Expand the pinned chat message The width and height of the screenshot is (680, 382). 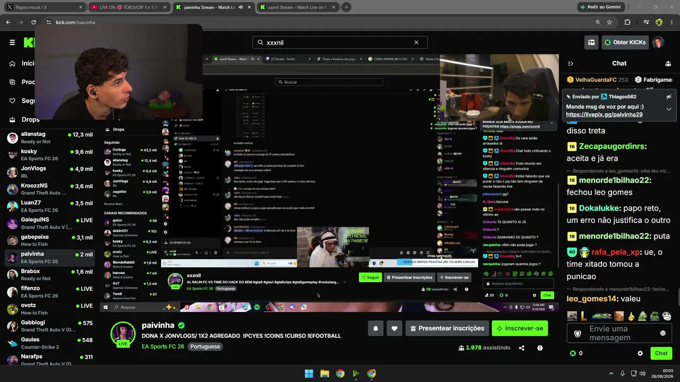669,109
